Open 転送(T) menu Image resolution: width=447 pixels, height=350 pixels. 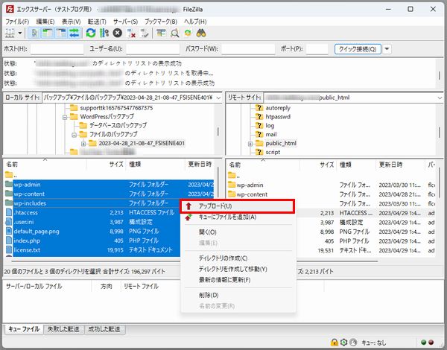tap(97, 22)
